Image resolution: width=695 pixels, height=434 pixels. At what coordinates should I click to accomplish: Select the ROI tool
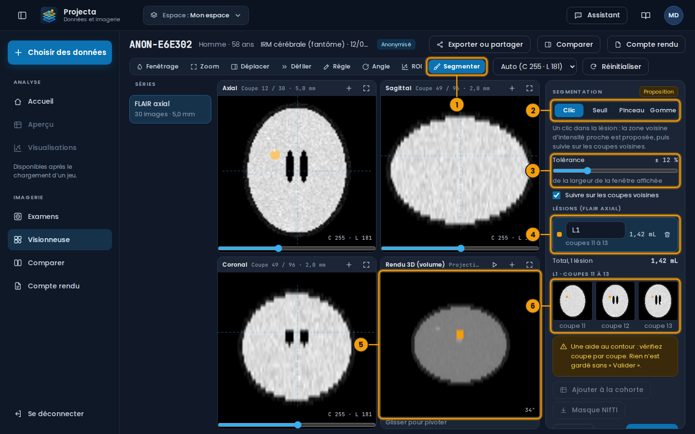click(412, 67)
